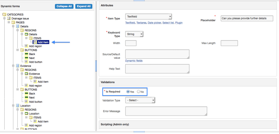Click the Add button plus icon under Evidence BUTTONS

26,102
